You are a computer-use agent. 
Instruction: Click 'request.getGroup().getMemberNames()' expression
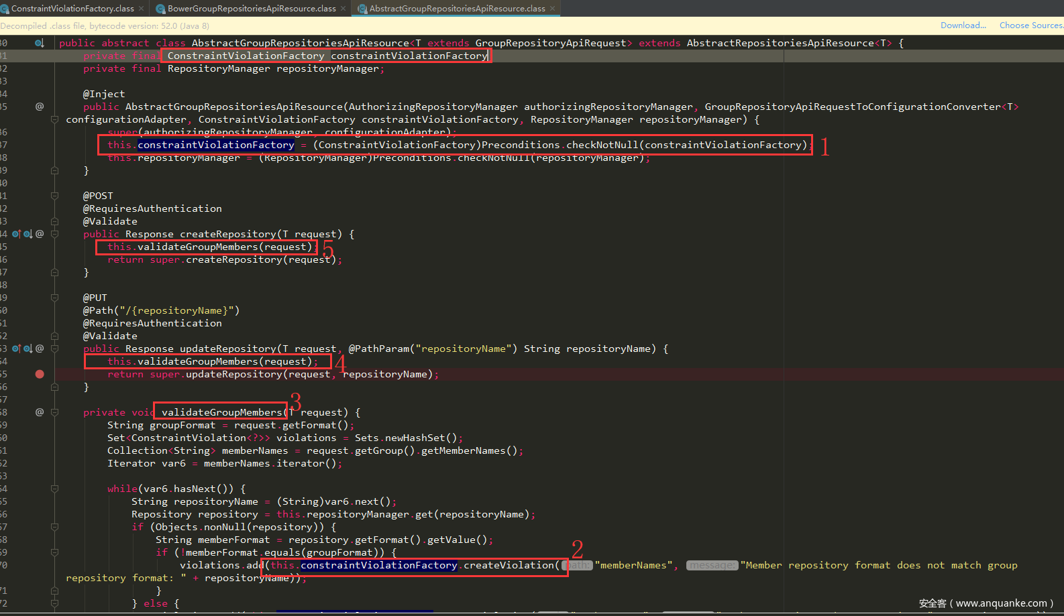tap(412, 450)
